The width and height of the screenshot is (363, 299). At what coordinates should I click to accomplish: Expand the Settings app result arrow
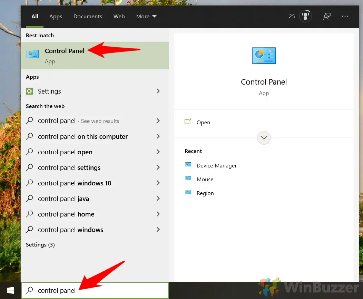[x=158, y=91]
